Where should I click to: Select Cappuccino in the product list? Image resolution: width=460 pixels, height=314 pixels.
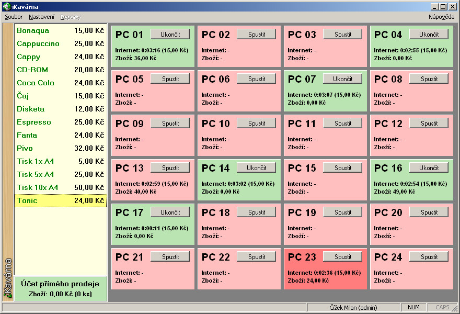(61, 43)
